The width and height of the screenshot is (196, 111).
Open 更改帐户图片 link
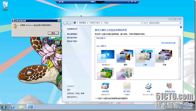[72, 41]
